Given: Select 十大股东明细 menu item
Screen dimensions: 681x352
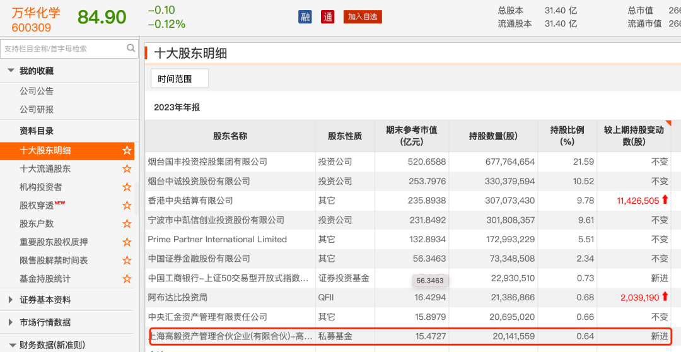Looking at the screenshot, I should pyautogui.click(x=67, y=151).
